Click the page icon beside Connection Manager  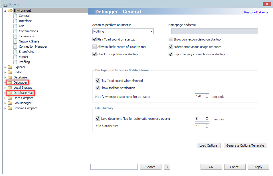[15, 46]
